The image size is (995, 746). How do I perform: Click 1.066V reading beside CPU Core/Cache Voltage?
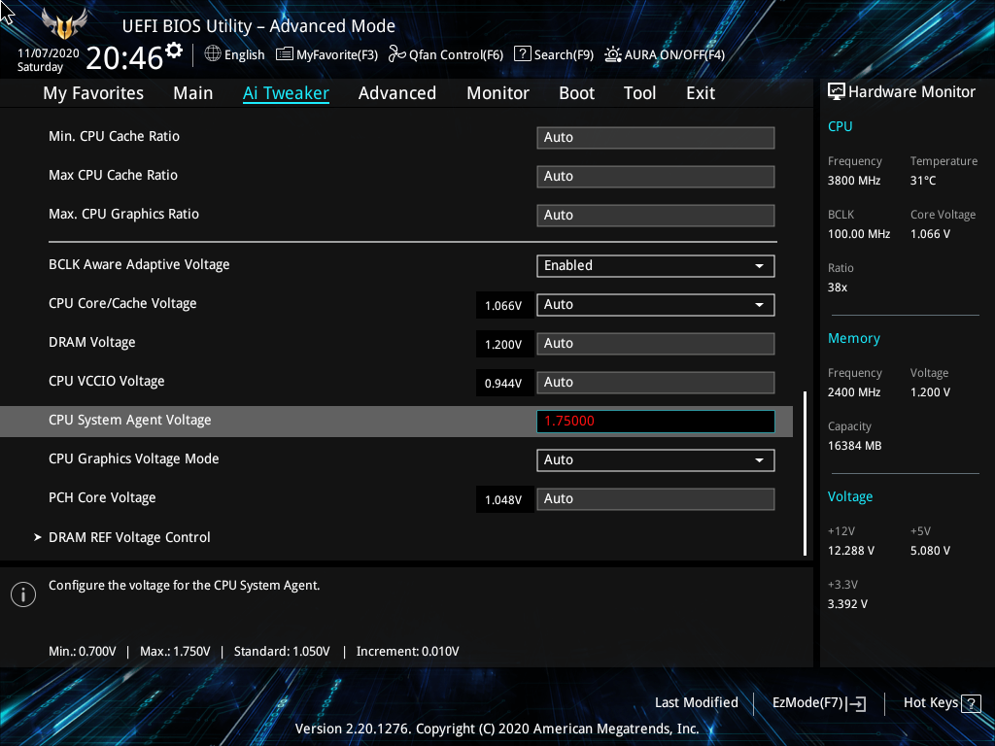click(503, 306)
